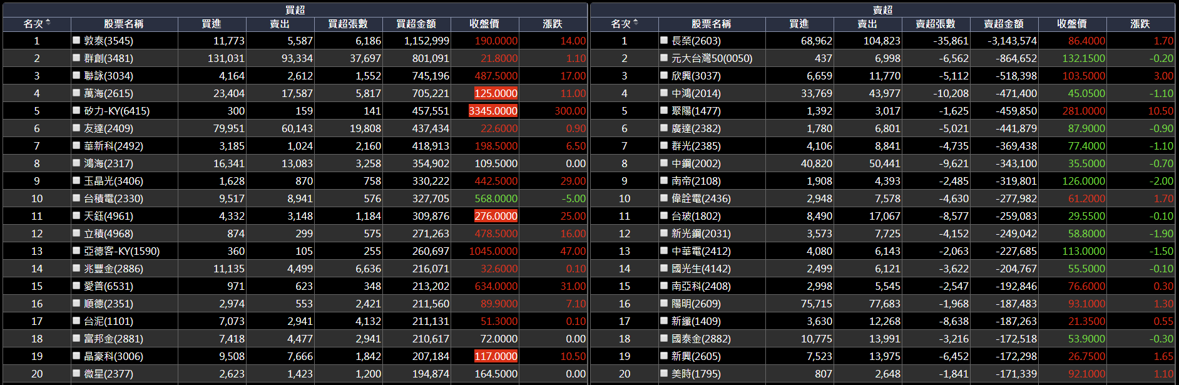Open stock 欣興(3037)

696,76
